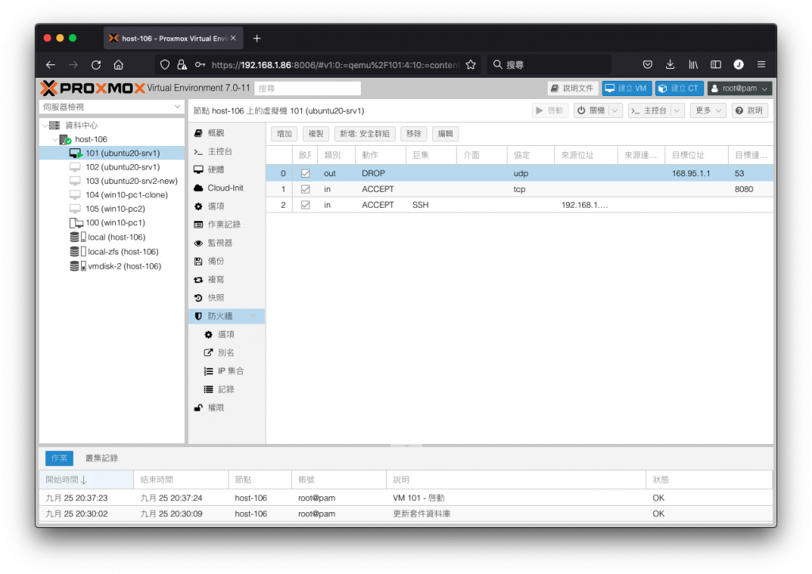This screenshot has height=574, width=812.
Task: Disable firewall rule 0 DROP checkbox
Action: click(305, 174)
